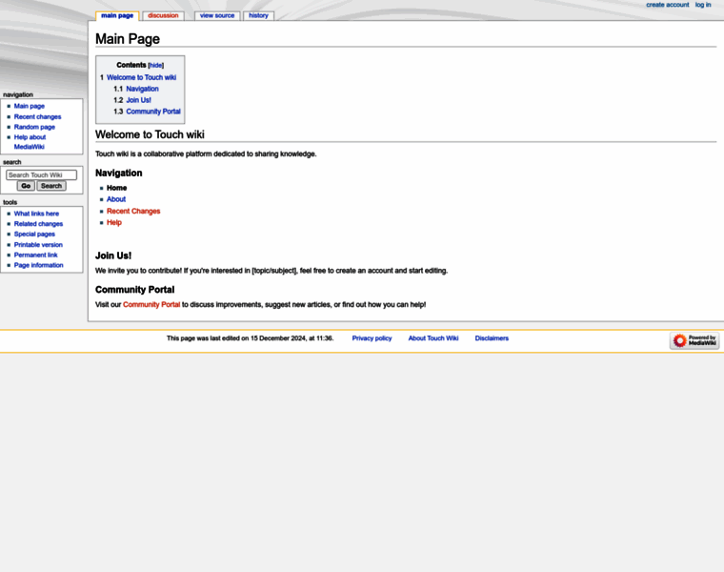Open the red Help link
Image resolution: width=724 pixels, height=572 pixels.
click(x=114, y=223)
